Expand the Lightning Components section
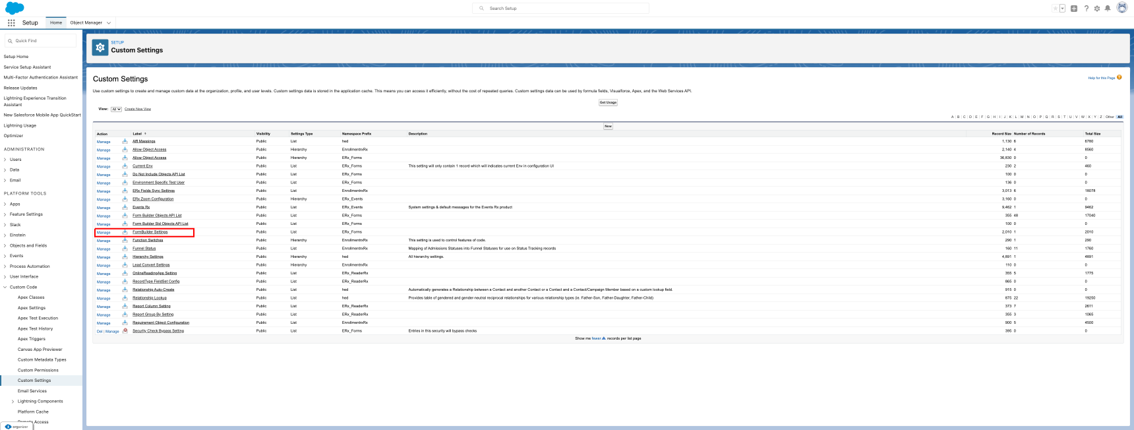 tap(13, 401)
